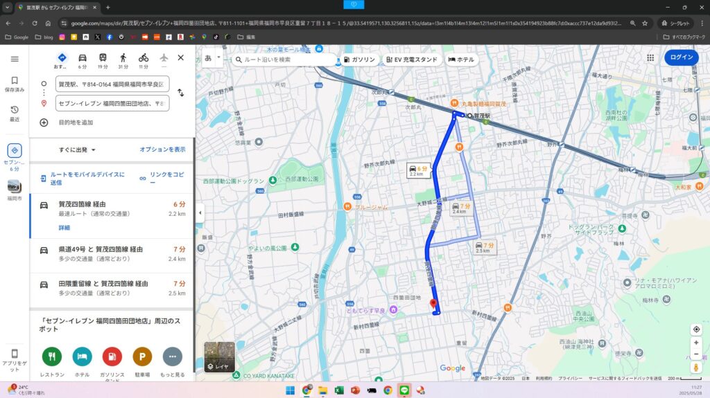Zoom out on the map
Screen dimensions: 710x398
696,354
